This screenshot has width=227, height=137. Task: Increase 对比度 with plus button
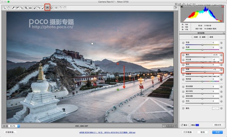click(221, 60)
